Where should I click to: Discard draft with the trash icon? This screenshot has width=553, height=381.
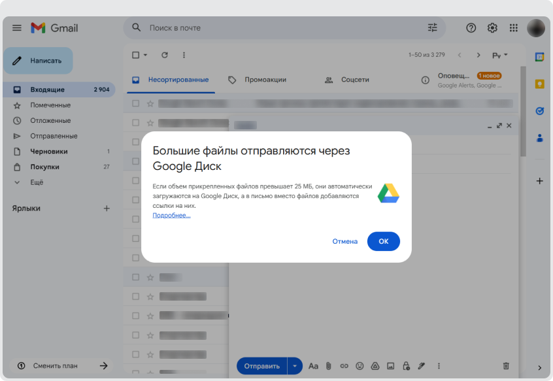coord(506,366)
